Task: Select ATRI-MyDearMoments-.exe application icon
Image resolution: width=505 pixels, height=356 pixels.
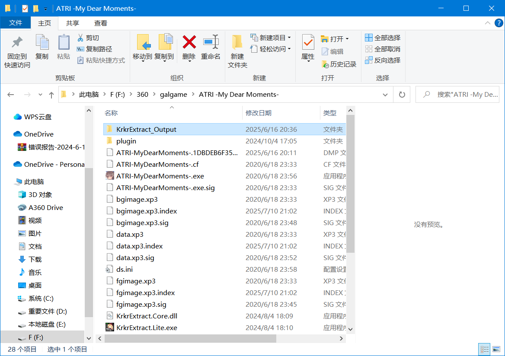Action: (110, 176)
